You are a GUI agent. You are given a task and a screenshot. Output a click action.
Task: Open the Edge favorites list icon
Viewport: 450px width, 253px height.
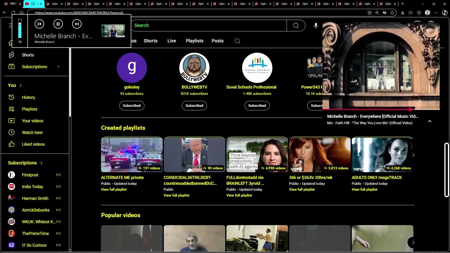[x=411, y=13]
